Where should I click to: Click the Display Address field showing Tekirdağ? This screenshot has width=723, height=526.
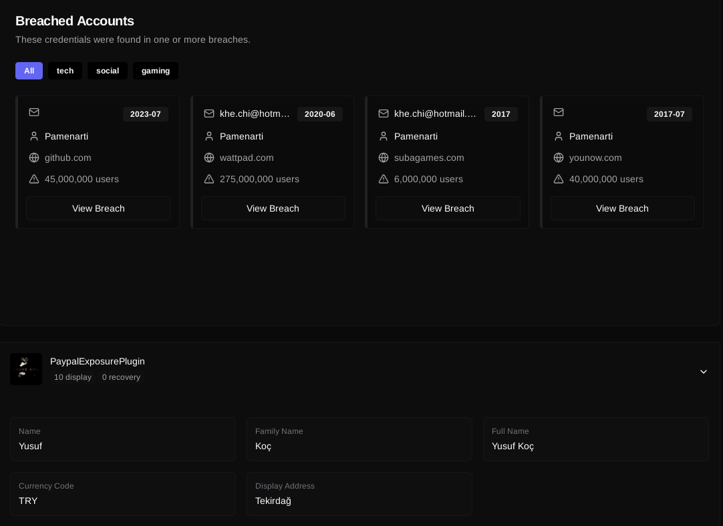(x=359, y=494)
